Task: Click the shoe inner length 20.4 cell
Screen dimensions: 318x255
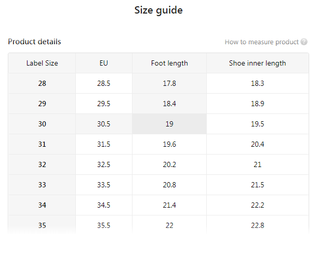Action: click(257, 144)
